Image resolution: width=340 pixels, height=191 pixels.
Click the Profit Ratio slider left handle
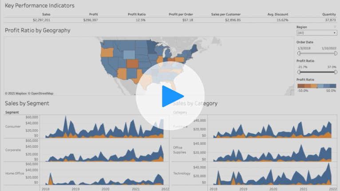[299, 72]
